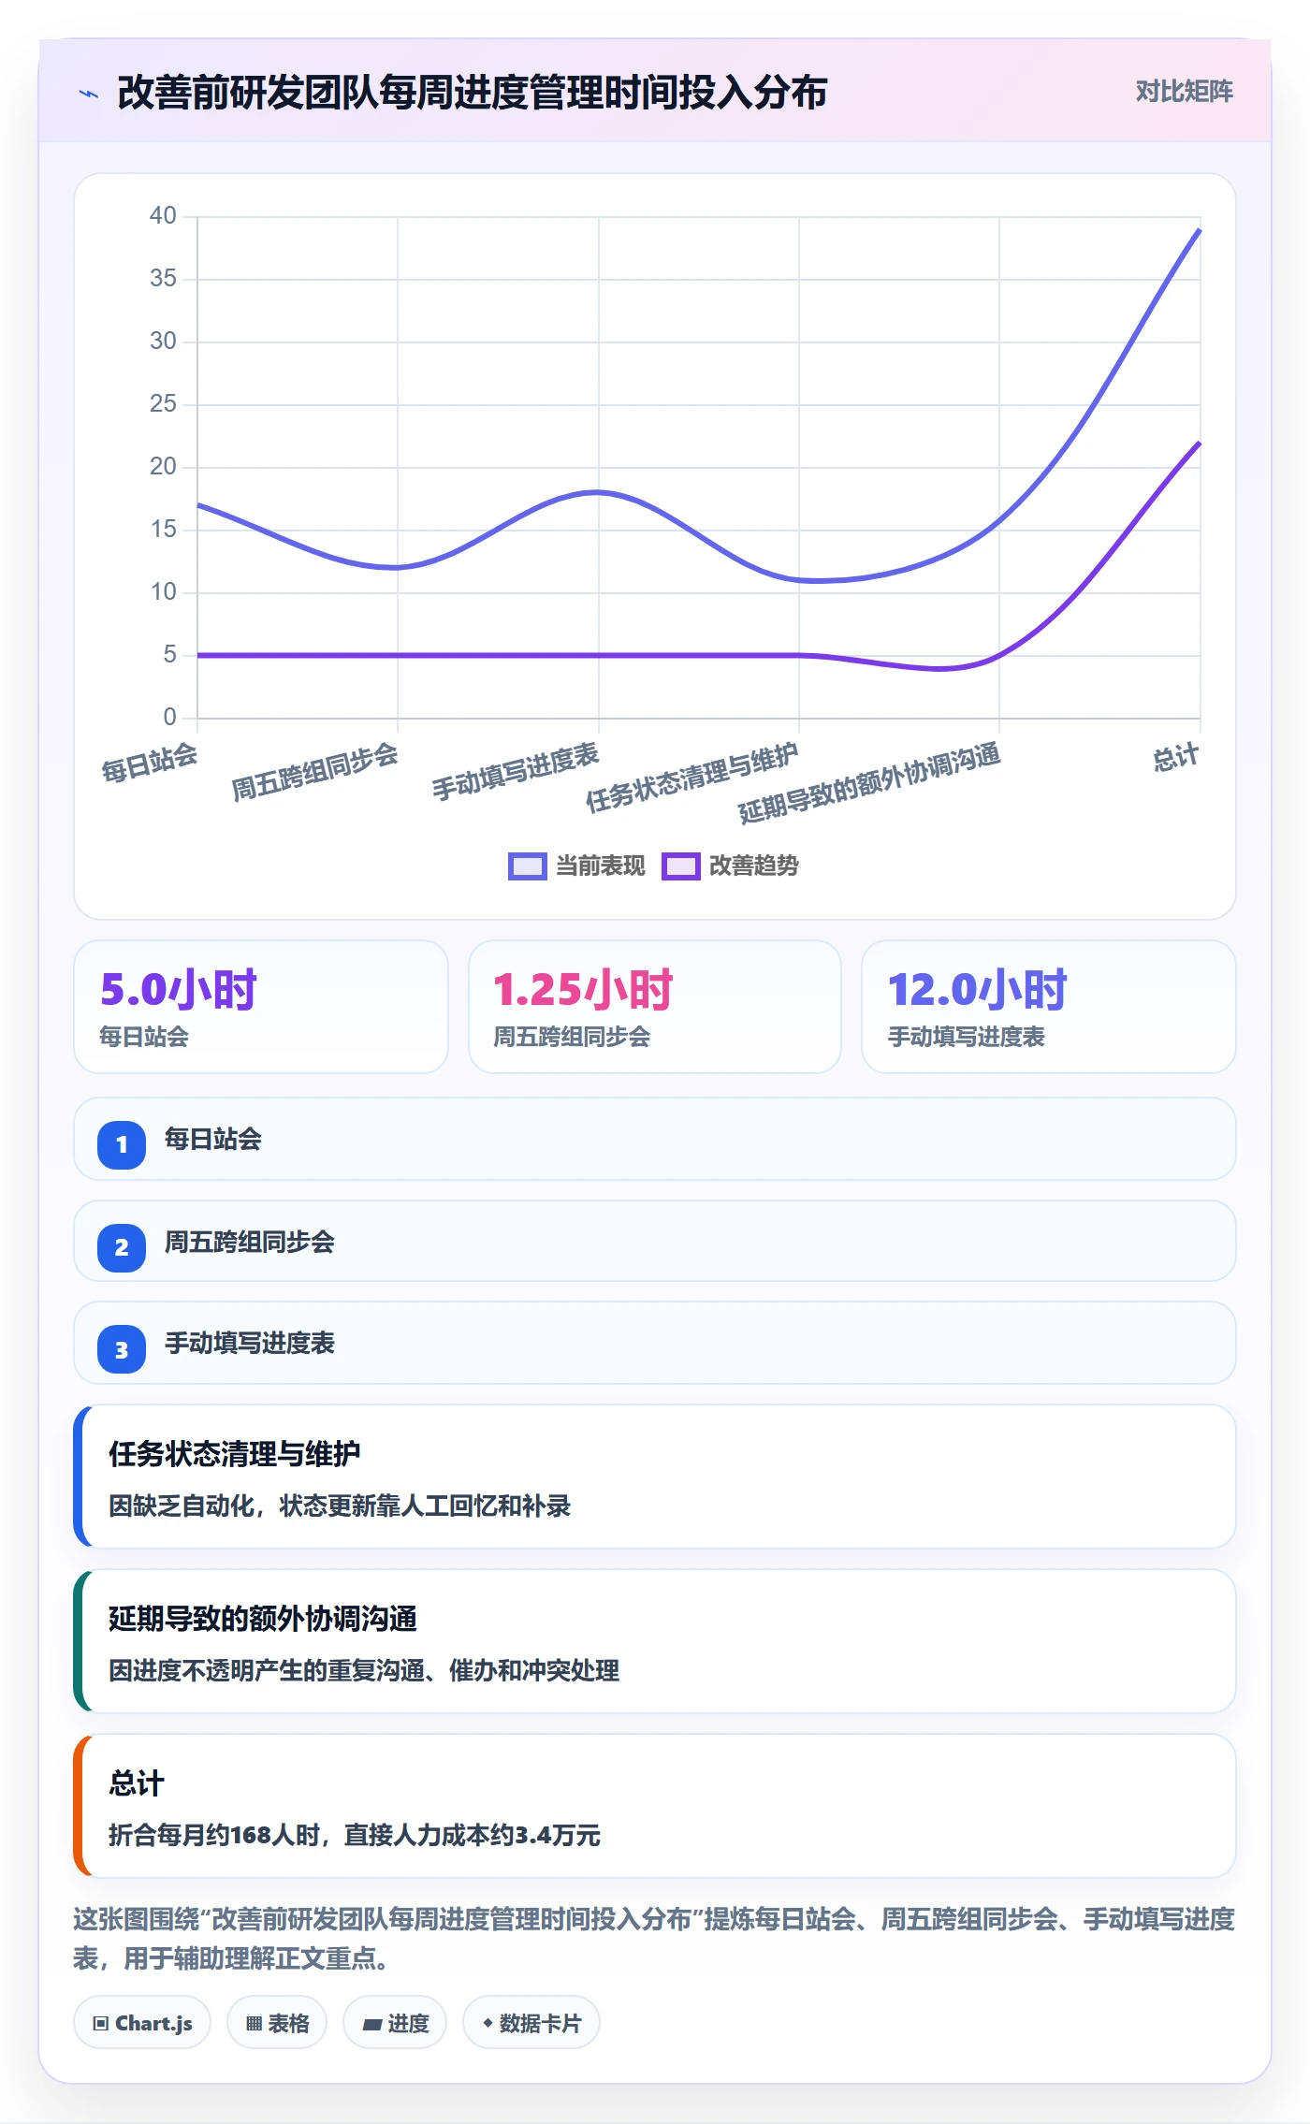The image size is (1310, 2124).
Task: Toggle the 当前表现 legend swatch
Action: pos(527,866)
